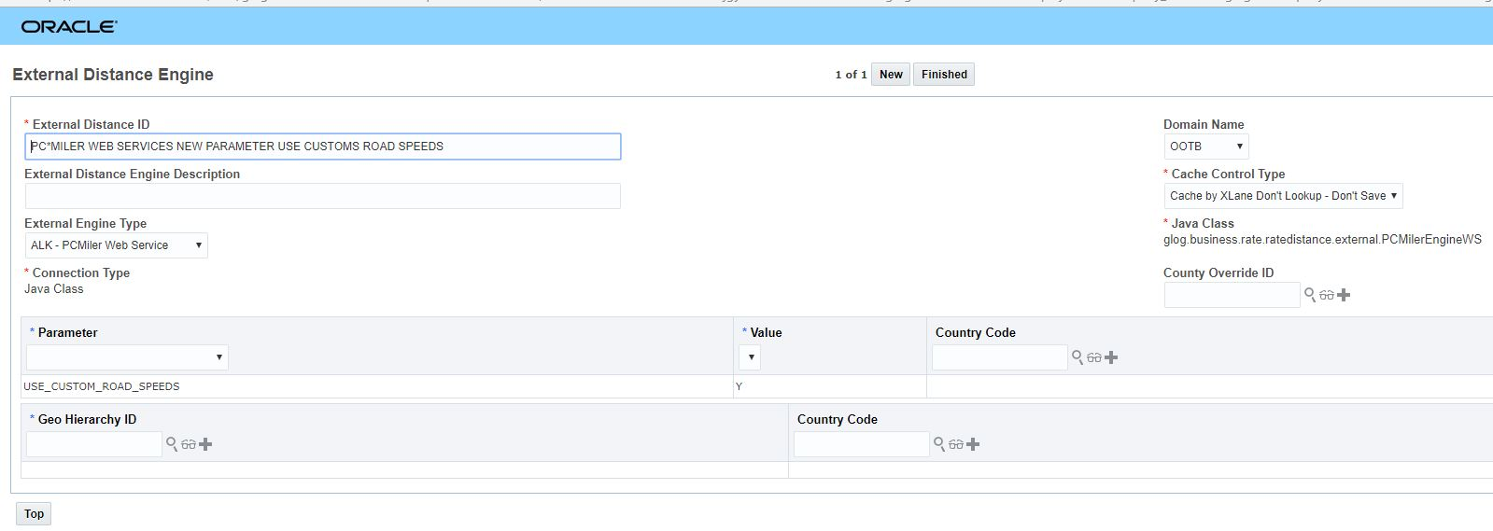Click the Geo Hierarchy ID input field
The width and height of the screenshot is (1493, 531).
coord(94,444)
